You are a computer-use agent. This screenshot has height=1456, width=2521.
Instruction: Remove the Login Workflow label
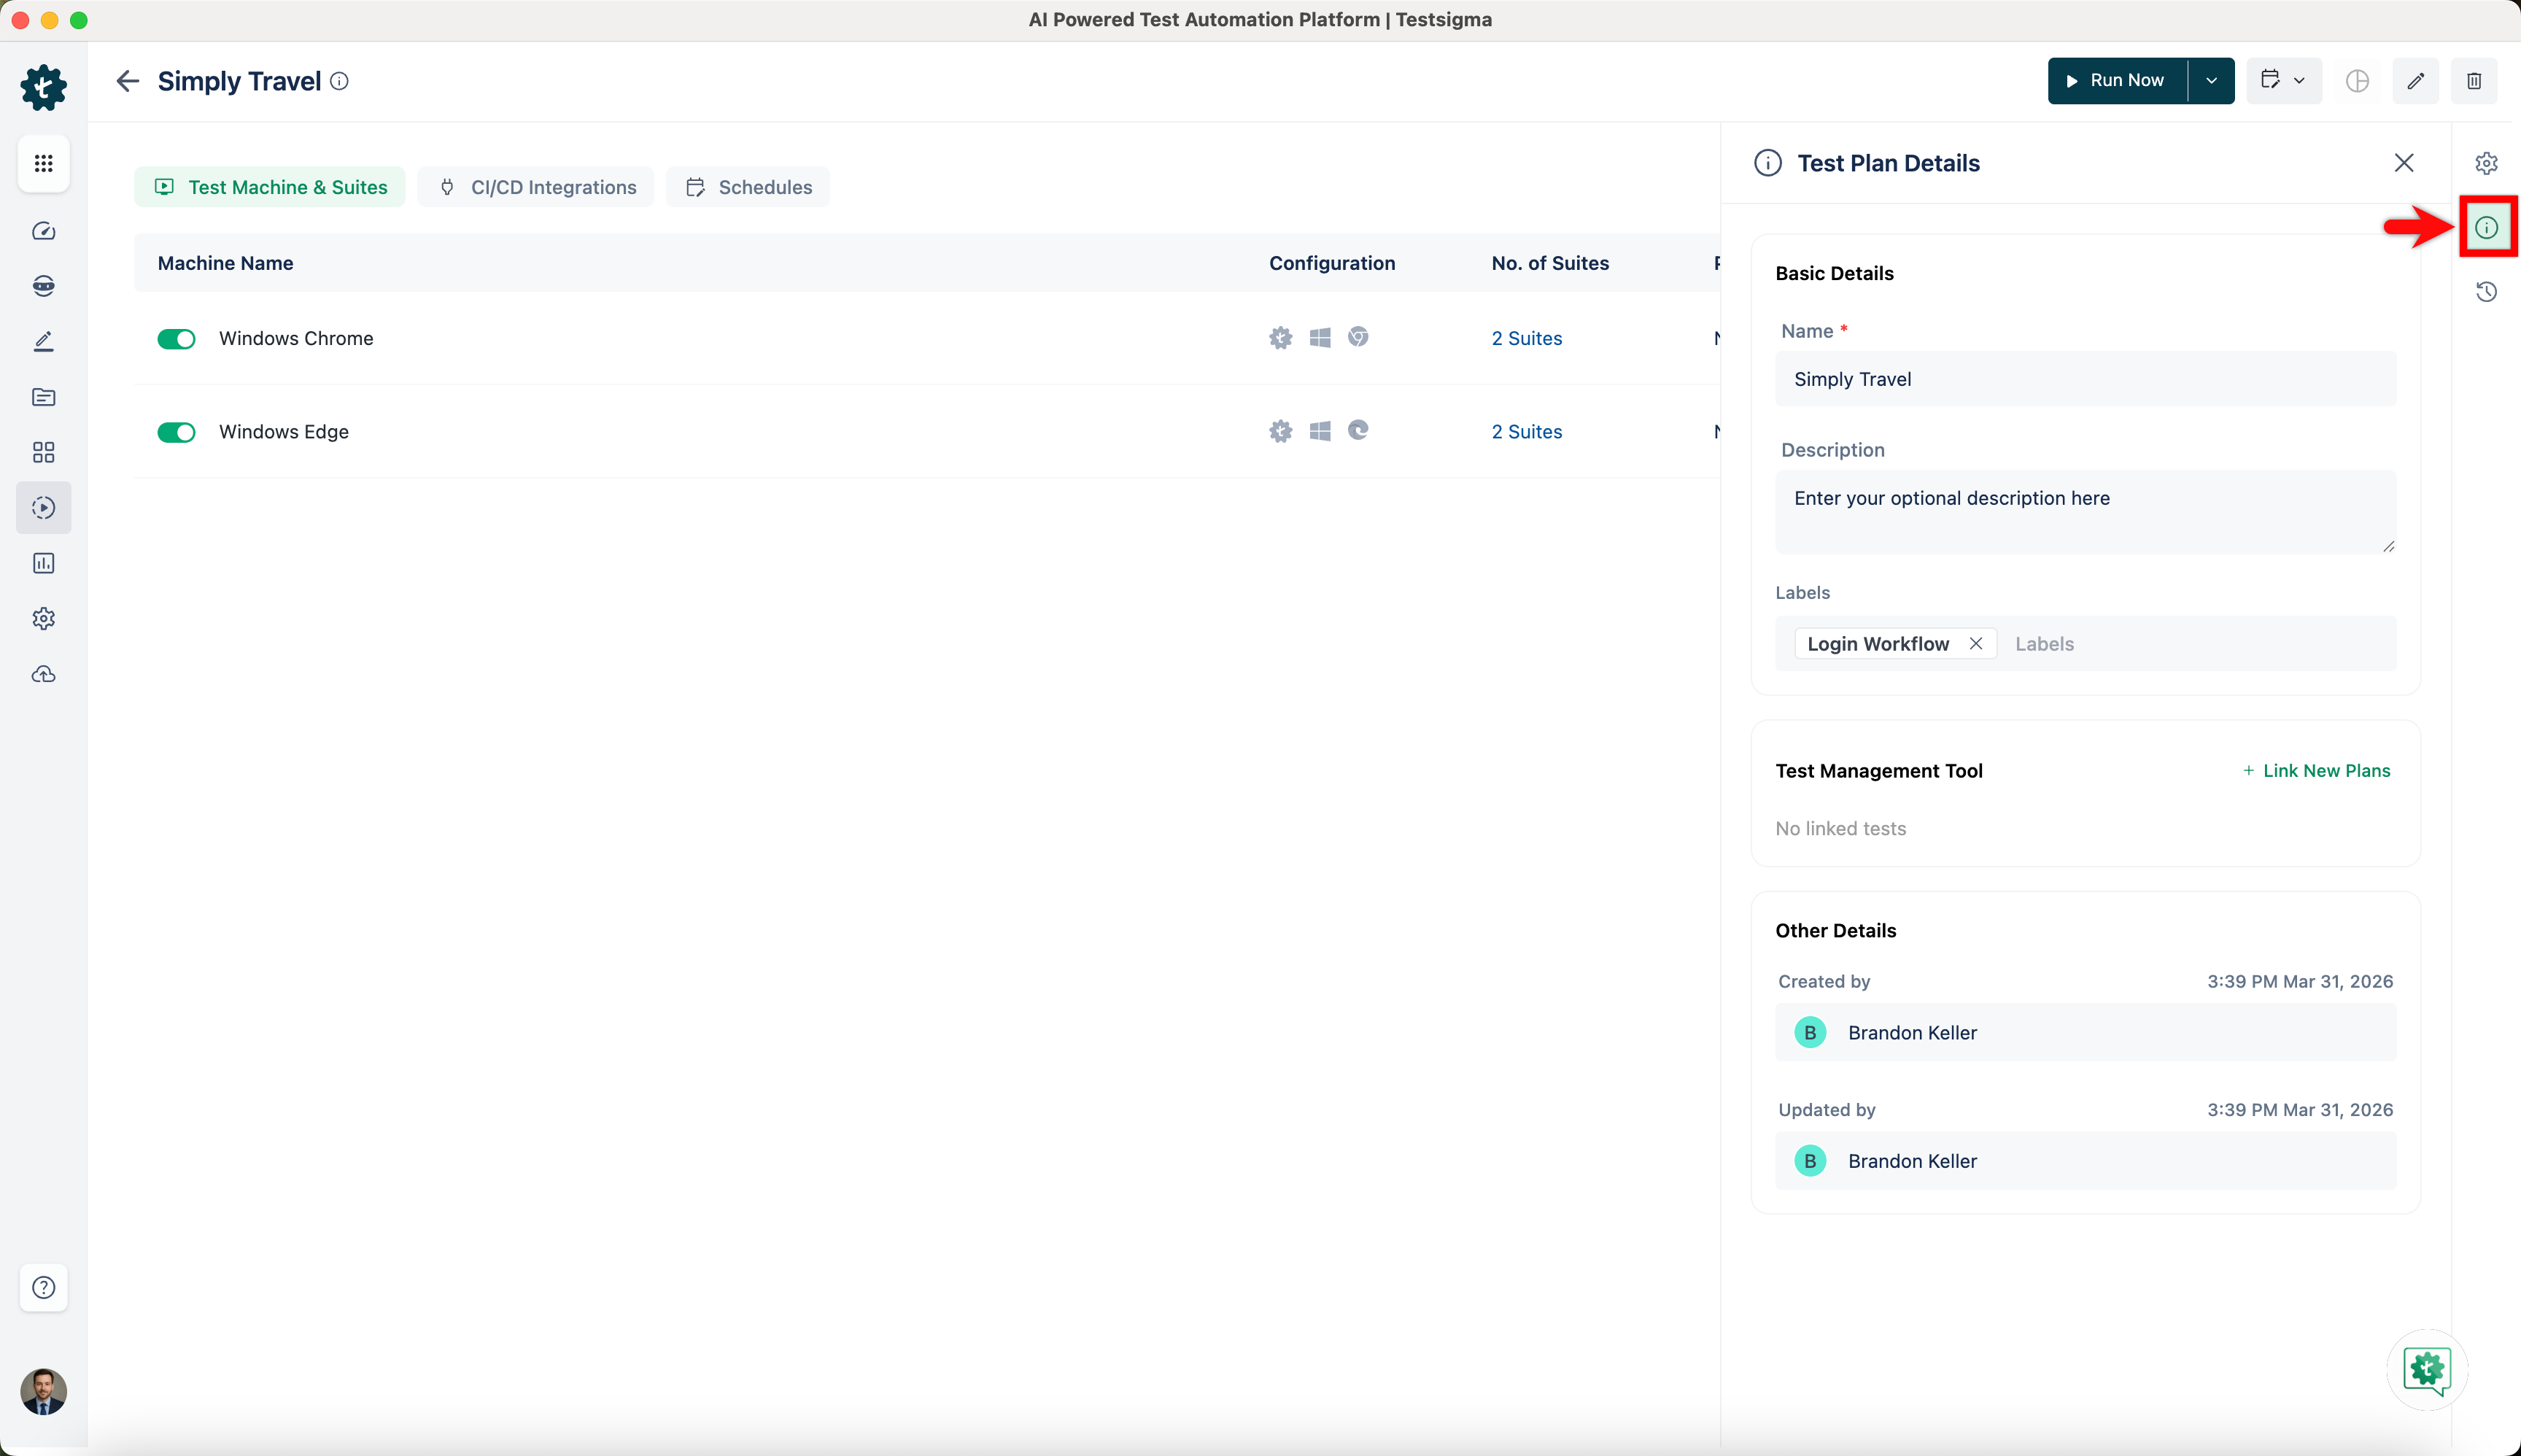tap(1975, 644)
